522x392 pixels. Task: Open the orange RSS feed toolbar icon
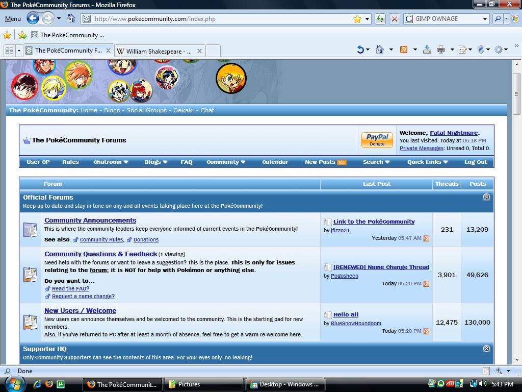404,50
